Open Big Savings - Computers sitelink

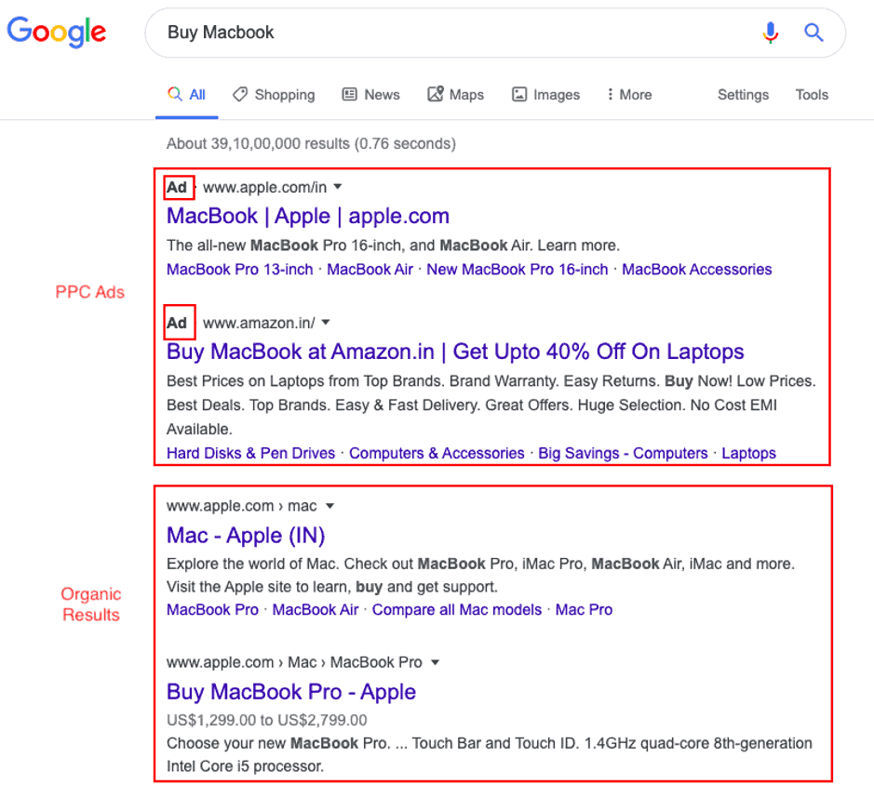click(x=623, y=454)
